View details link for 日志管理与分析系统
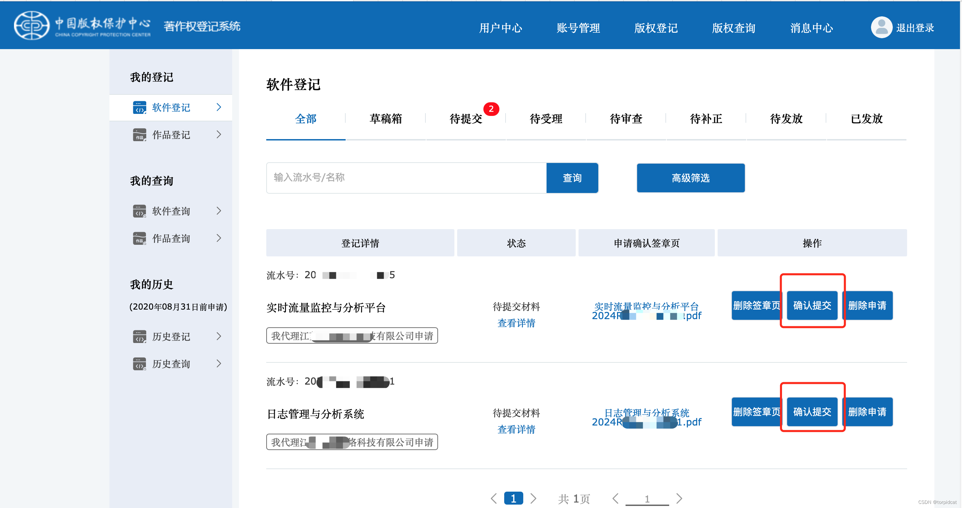The image size is (962, 508). [516, 429]
